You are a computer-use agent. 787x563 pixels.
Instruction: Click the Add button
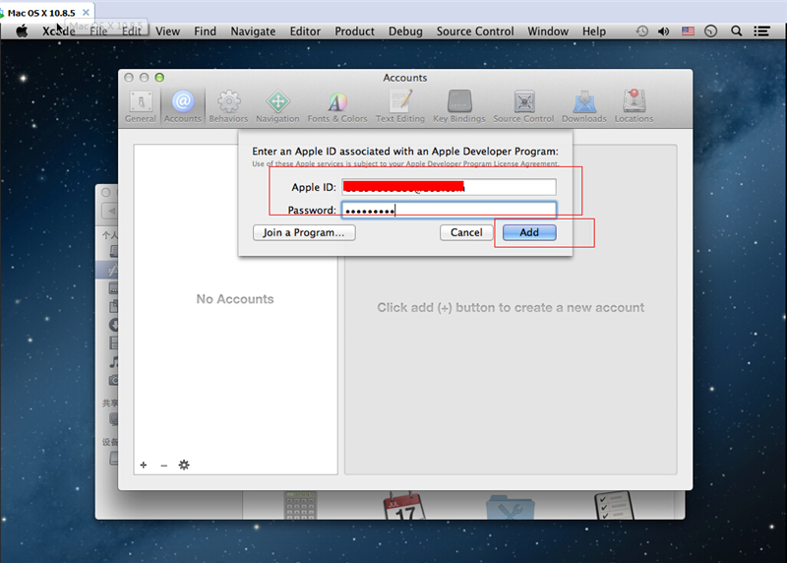(x=529, y=232)
